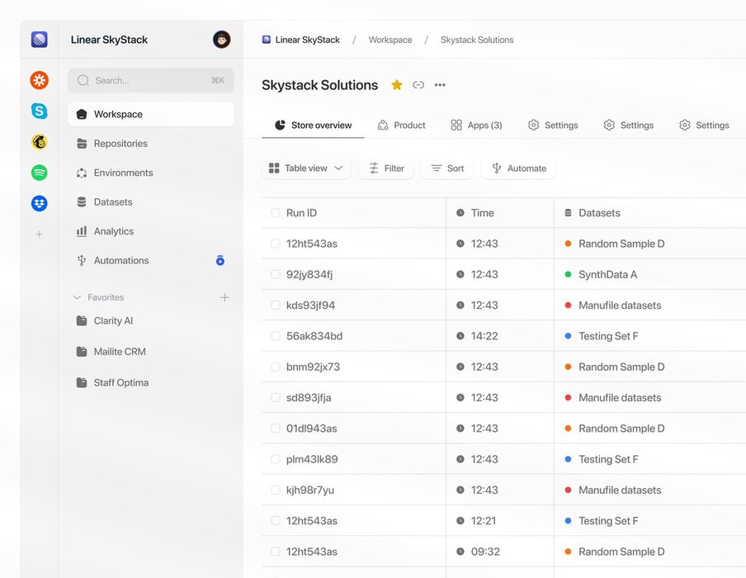This screenshot has height=578, width=746.
Task: Click the Search input field
Action: [x=150, y=80]
